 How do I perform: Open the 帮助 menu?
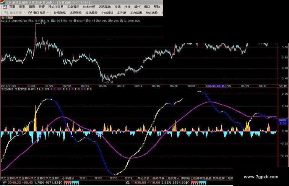coord(157,7)
